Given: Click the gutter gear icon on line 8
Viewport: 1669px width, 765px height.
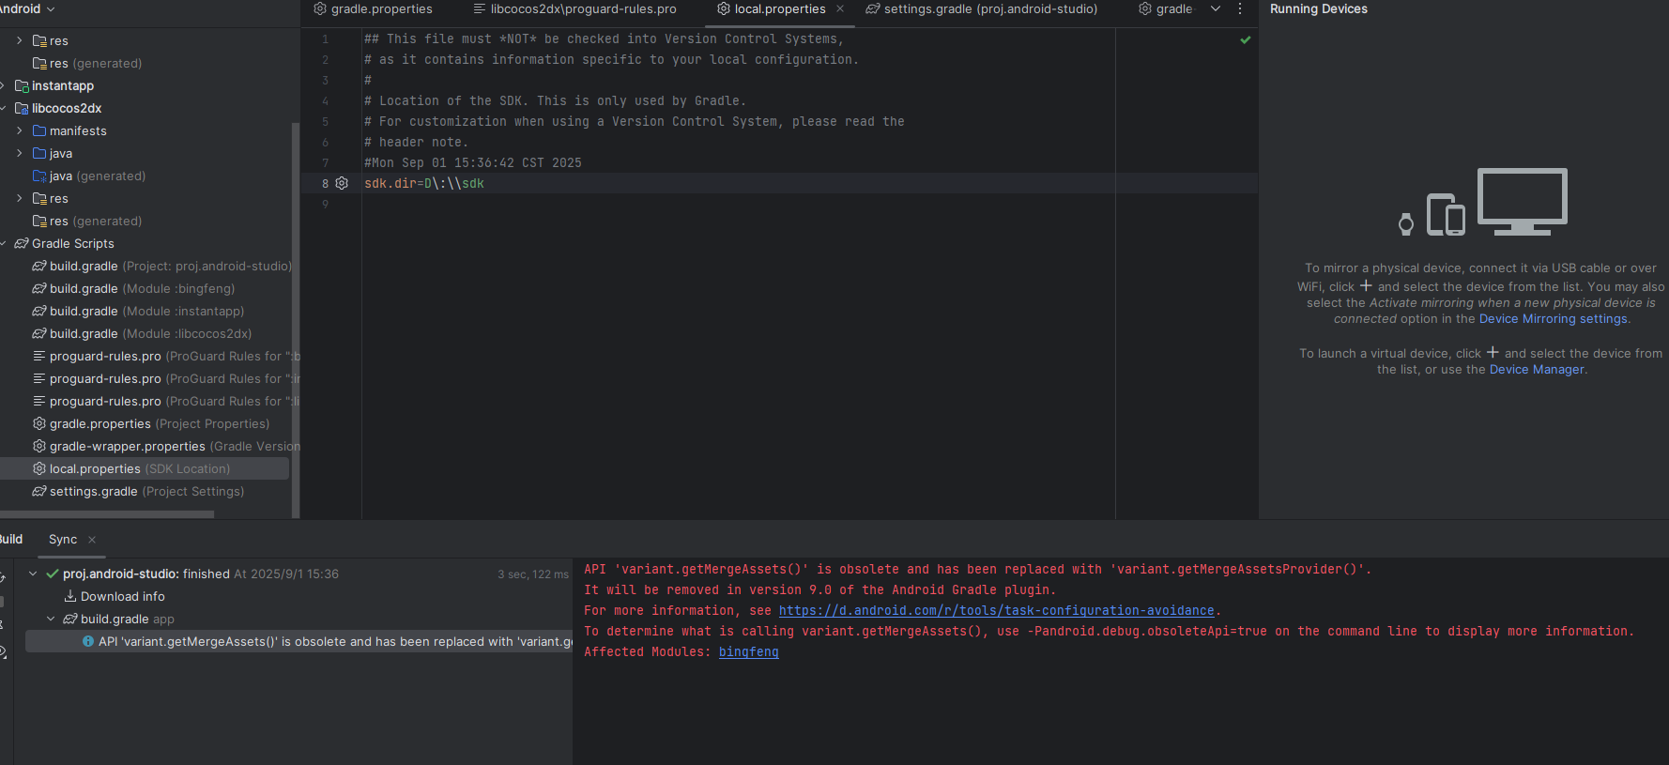Looking at the screenshot, I should point(342,183).
